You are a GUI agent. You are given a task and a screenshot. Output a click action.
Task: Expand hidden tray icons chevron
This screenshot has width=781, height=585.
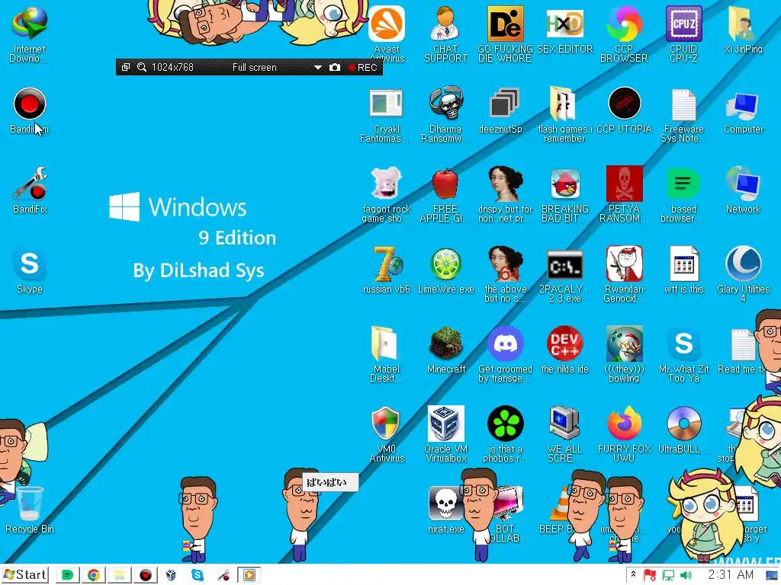pyautogui.click(x=633, y=574)
